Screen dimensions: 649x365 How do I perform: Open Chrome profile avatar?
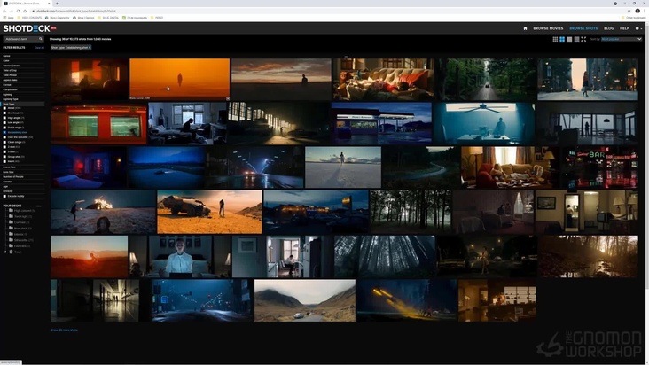coord(637,12)
